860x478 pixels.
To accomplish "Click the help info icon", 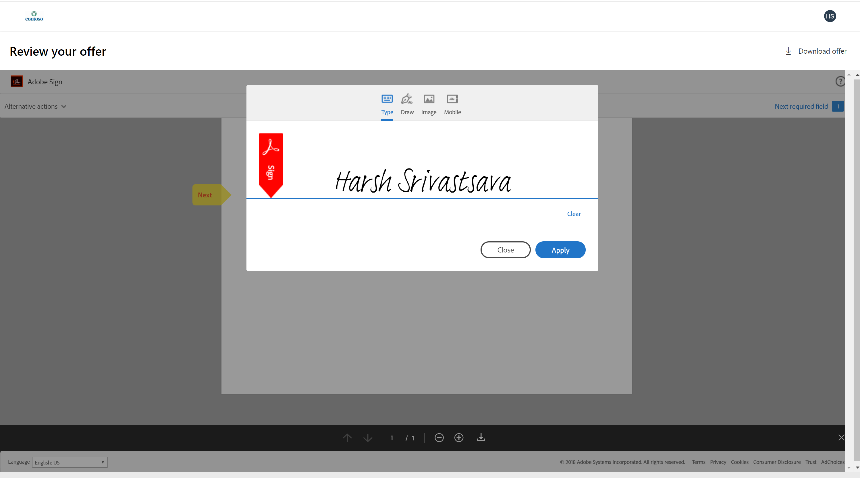I will coord(840,81).
